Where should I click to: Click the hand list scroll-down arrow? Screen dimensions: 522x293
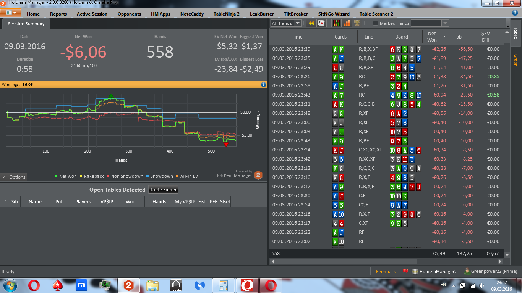[x=507, y=254]
